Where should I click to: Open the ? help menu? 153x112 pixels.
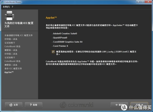(12, 7)
